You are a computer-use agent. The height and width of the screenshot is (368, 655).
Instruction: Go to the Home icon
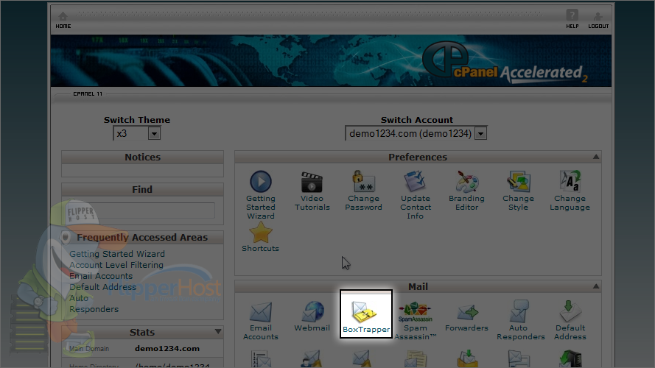(x=63, y=17)
